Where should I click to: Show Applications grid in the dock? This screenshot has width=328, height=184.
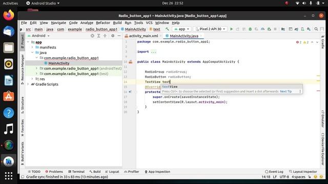pos(9,176)
